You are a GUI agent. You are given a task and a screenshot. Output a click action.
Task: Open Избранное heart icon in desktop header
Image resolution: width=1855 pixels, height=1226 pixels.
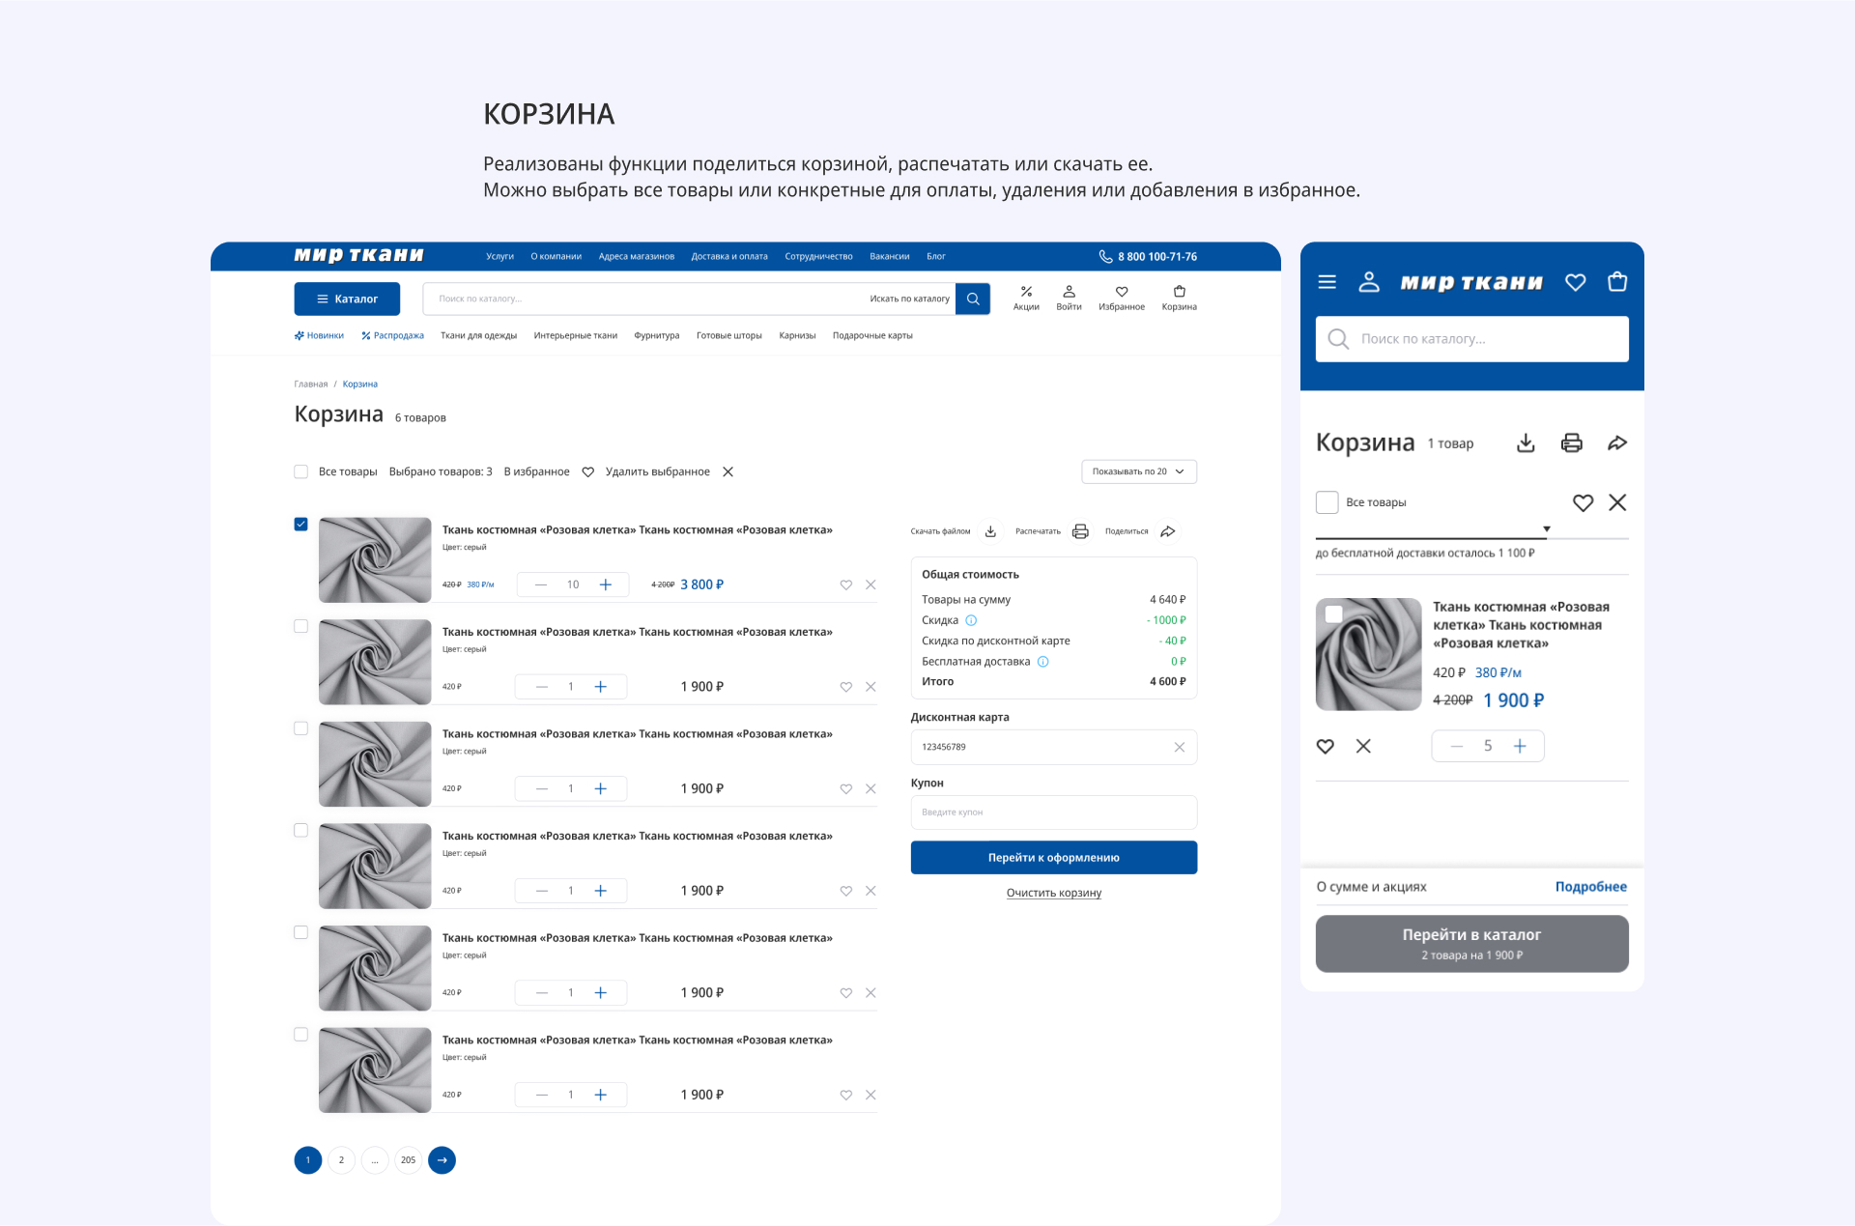[x=1122, y=292]
